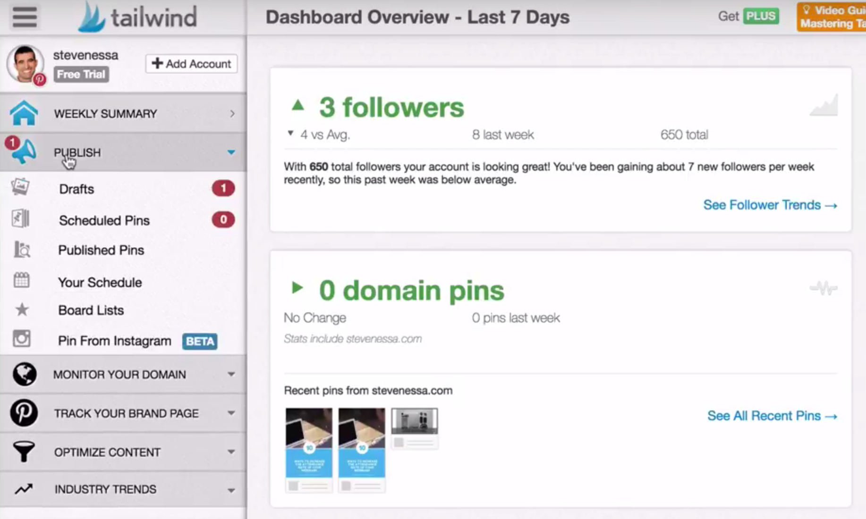Click the Board Lists star icon
Image resolution: width=866 pixels, height=519 pixels.
22,310
